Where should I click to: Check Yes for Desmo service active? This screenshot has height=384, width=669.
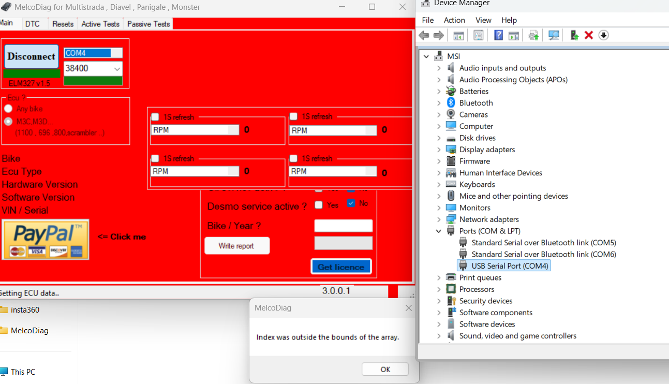pyautogui.click(x=319, y=205)
